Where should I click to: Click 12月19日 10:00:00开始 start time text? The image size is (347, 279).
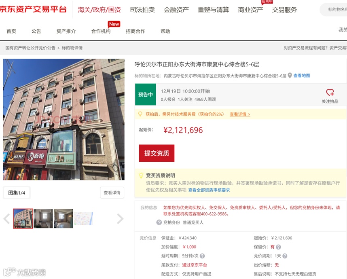[185, 91]
